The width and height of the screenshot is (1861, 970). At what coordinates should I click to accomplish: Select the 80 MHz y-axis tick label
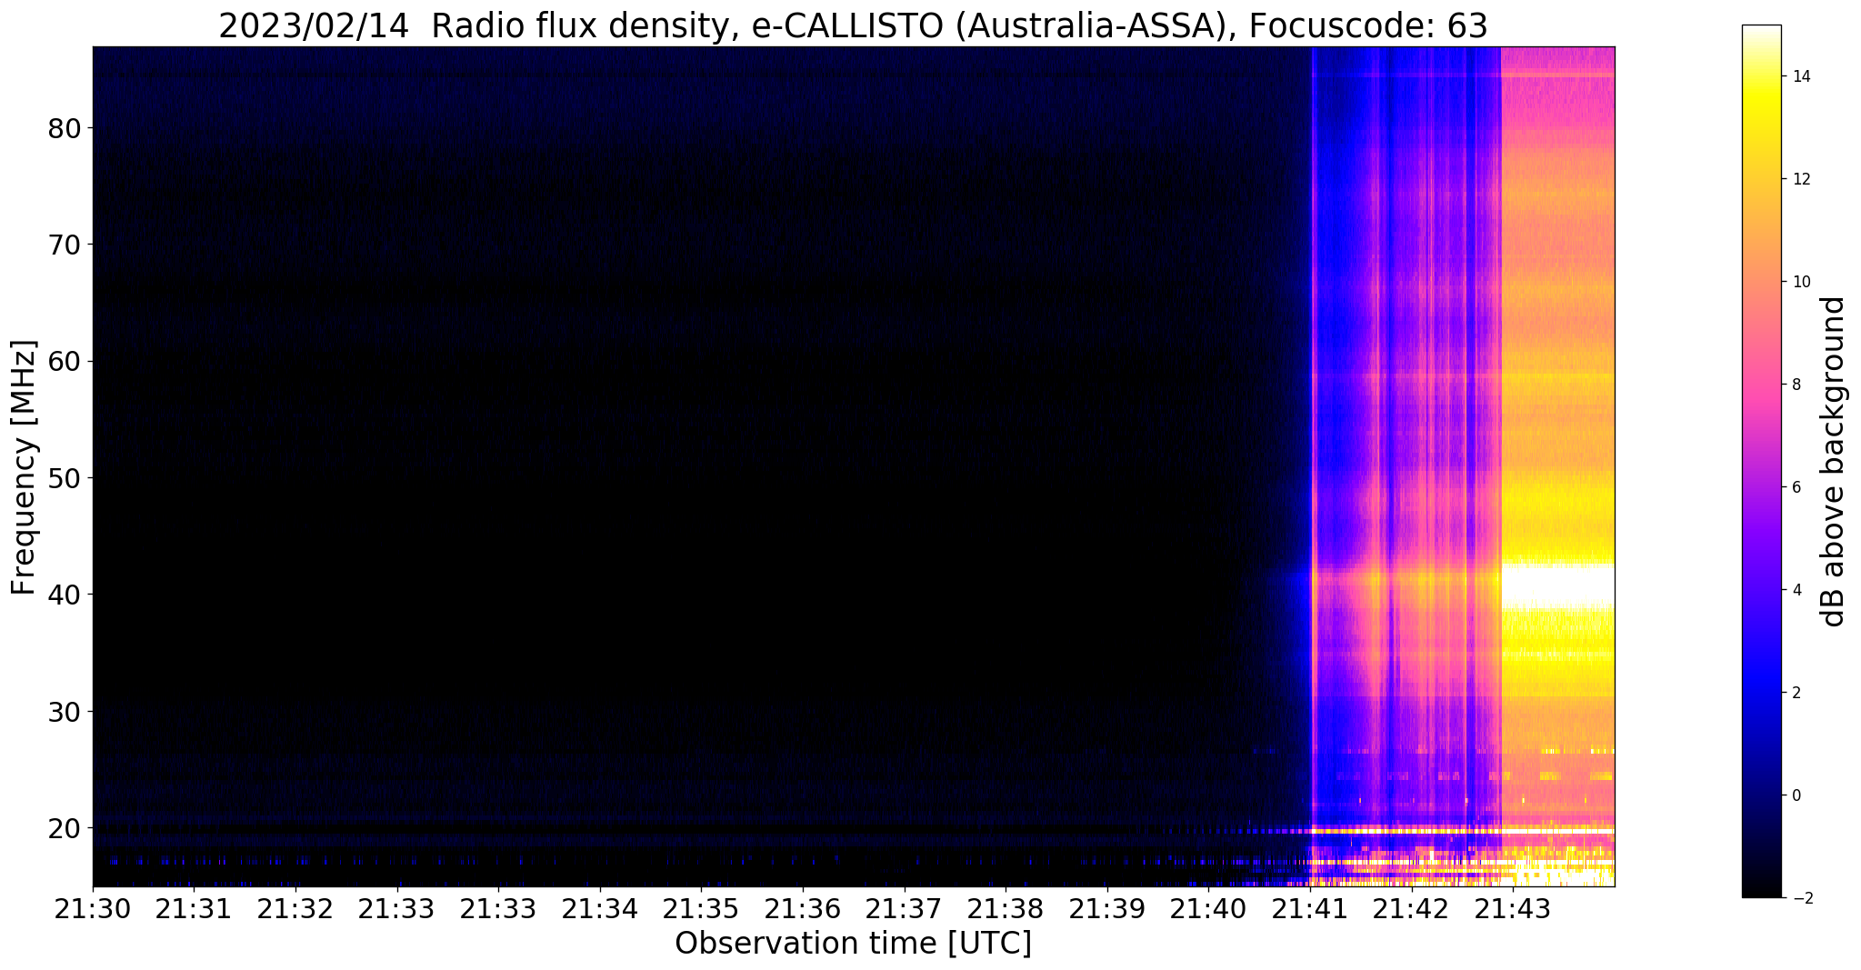coord(65,128)
